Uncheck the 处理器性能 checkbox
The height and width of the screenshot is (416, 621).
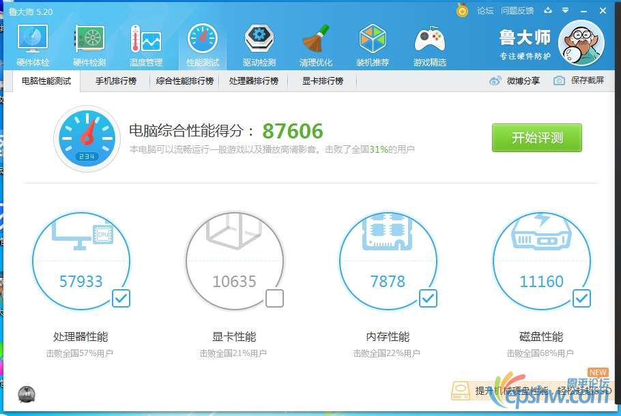pos(121,298)
